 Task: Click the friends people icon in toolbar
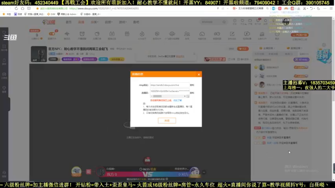(187, 34)
